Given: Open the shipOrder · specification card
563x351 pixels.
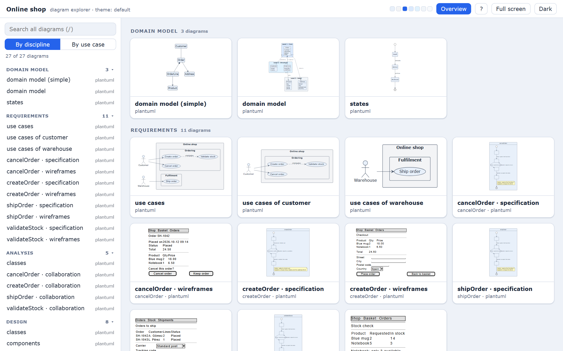Looking at the screenshot, I should pos(503,263).
